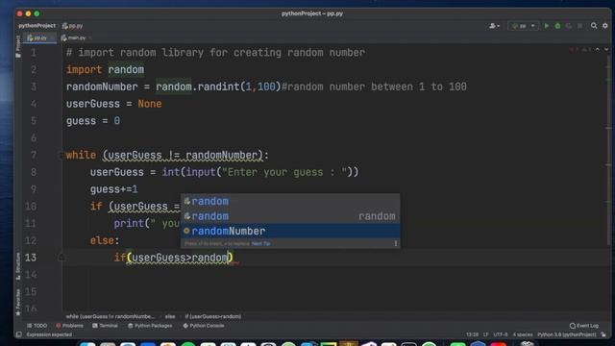Toggle the read-only lock icon in the status bar

click(603, 334)
